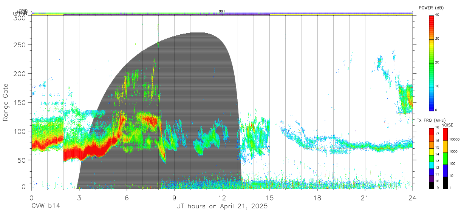Viewport: 464px width, 214px height.
Task: Click the "Range Gate" y-axis label
Action: 6,103
